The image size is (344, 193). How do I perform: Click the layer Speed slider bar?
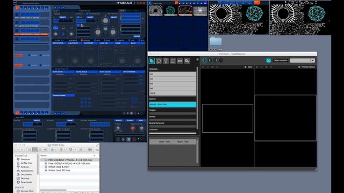[x=63, y=21]
